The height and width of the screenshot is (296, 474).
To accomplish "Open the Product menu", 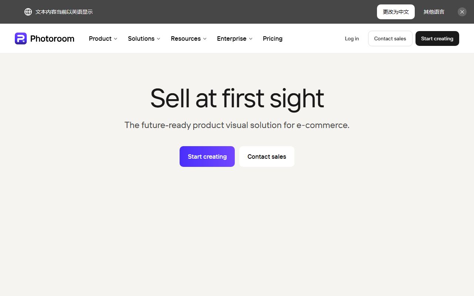I will (x=103, y=38).
